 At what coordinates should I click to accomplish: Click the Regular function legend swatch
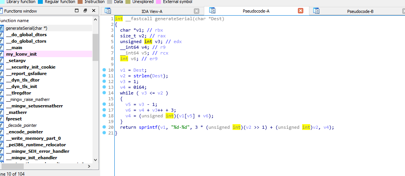tap(40, 2)
